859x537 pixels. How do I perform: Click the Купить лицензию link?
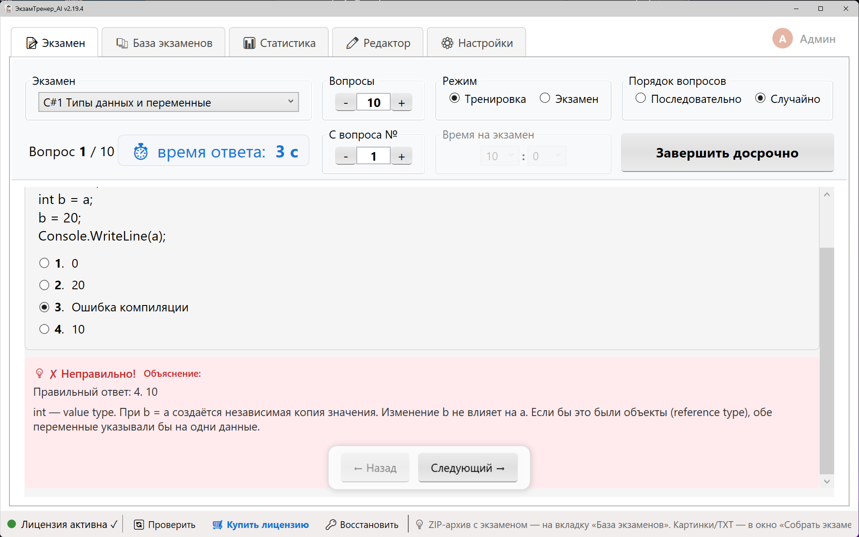[261, 525]
